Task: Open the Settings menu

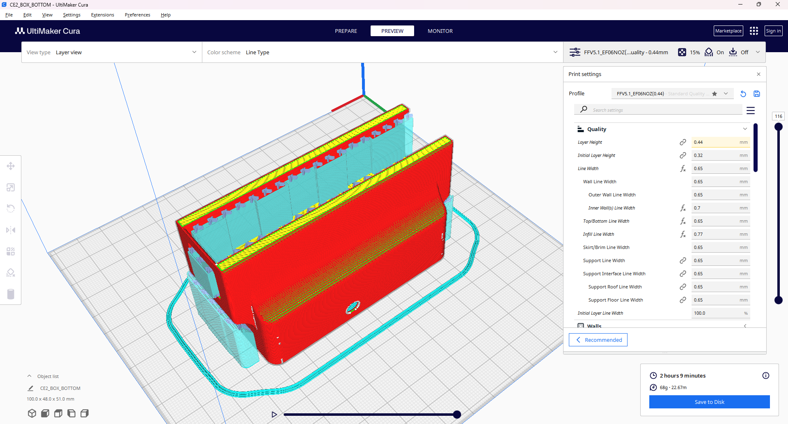Action: (x=72, y=15)
